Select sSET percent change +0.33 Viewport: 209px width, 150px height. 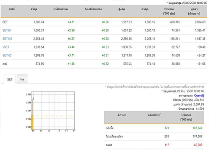point(105,47)
